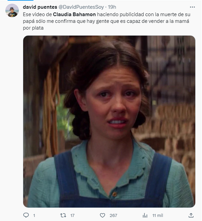
Task: Click the like count 267
Action: (113, 216)
